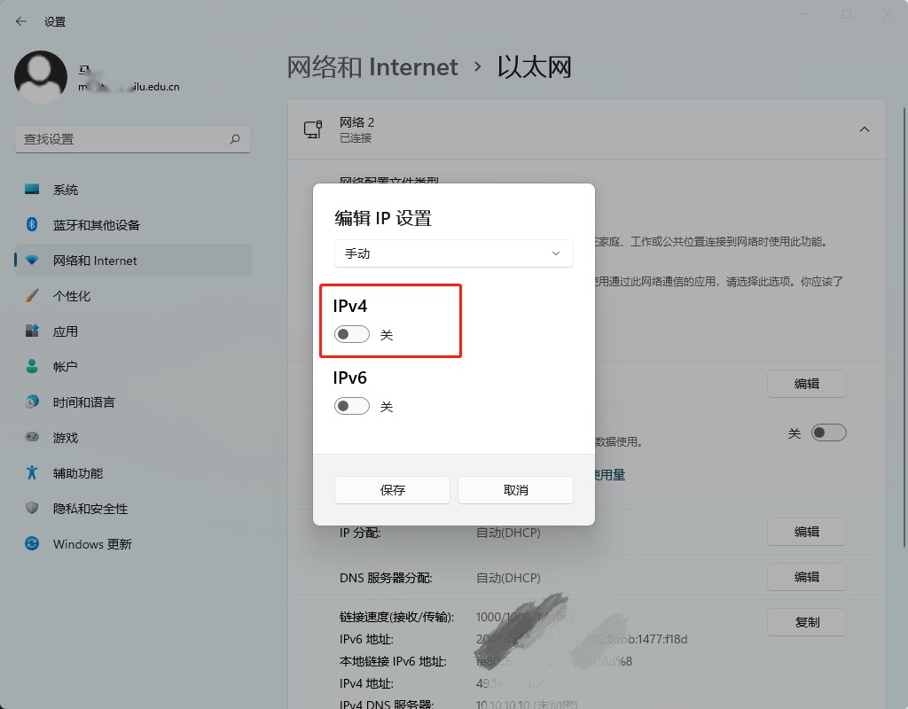
Task: Select 辅助功能 in the sidebar
Action: coord(78,473)
